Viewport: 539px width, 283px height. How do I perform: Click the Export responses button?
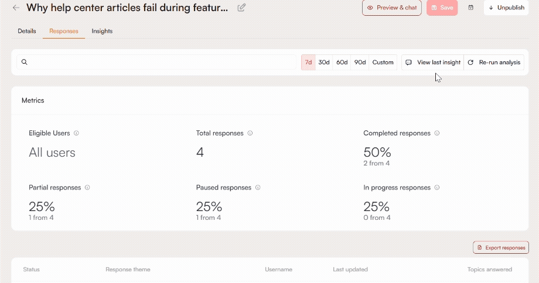tap(501, 248)
